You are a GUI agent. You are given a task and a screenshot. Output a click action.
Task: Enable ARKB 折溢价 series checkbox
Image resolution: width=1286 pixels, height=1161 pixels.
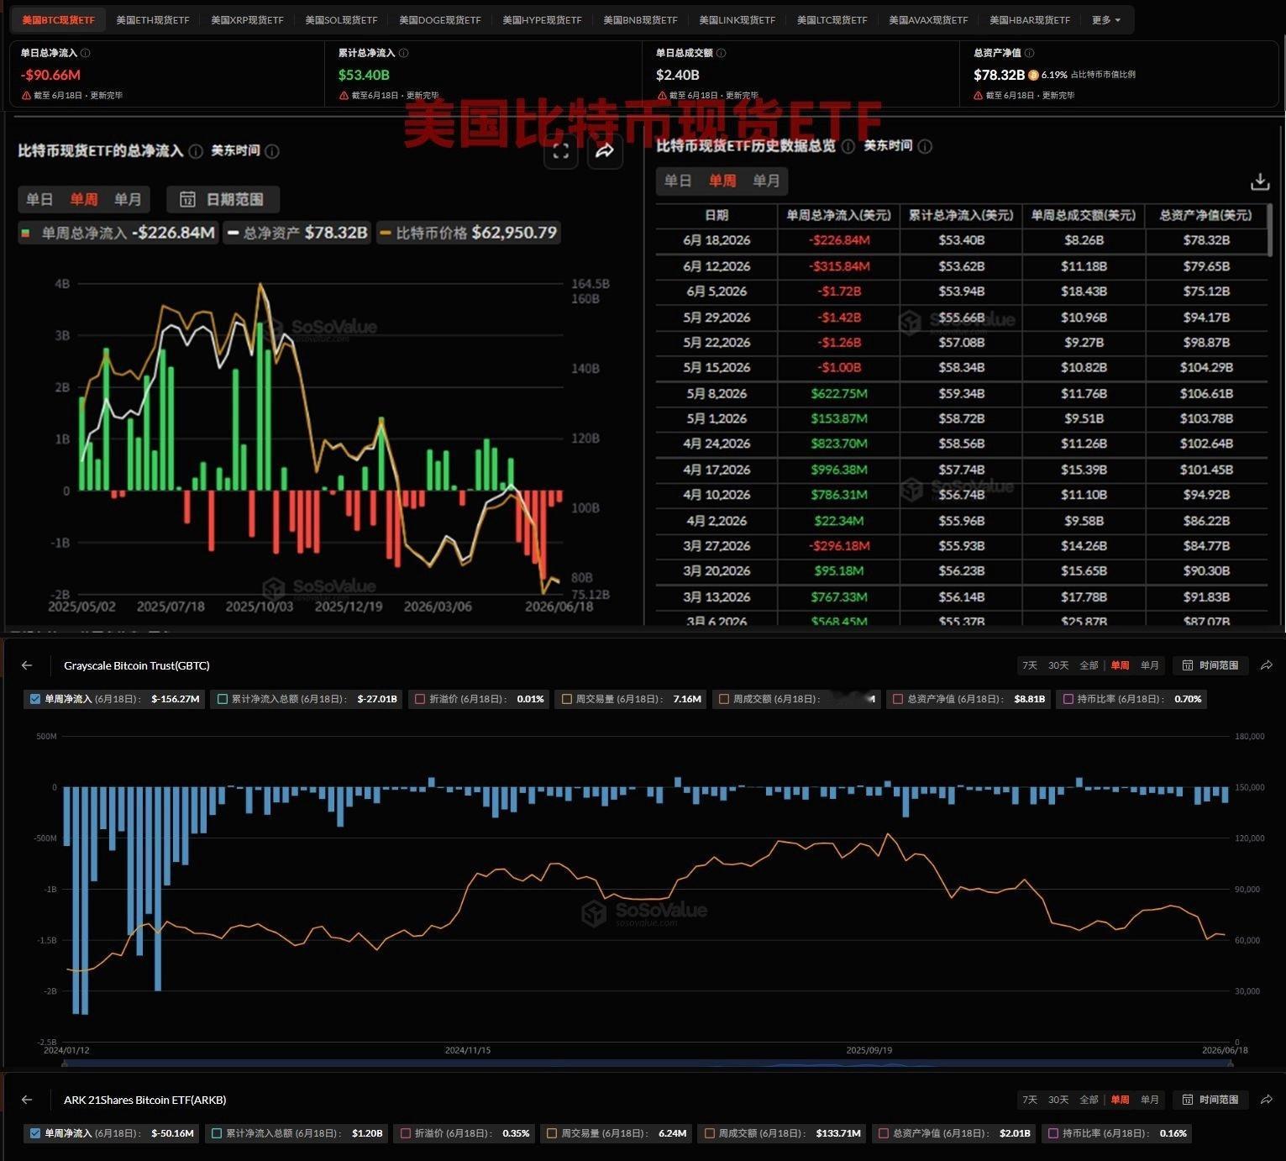[406, 1133]
